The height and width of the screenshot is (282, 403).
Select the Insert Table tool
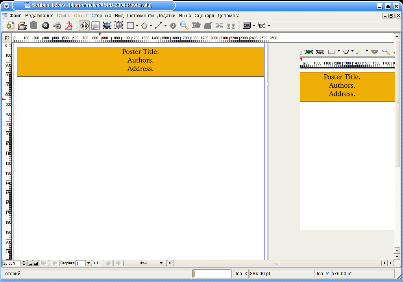[118, 26]
